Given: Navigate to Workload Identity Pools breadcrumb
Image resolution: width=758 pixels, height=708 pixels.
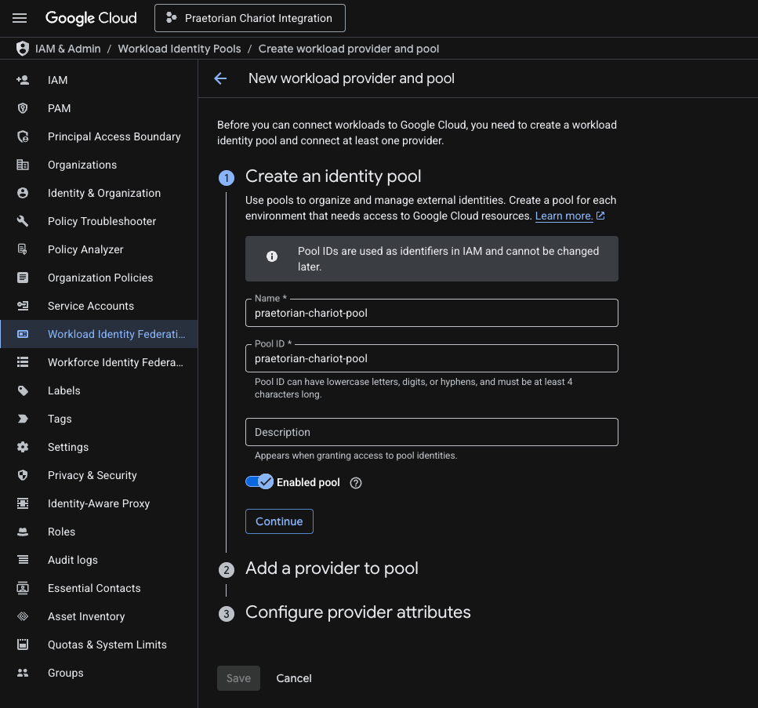Looking at the screenshot, I should 180,49.
